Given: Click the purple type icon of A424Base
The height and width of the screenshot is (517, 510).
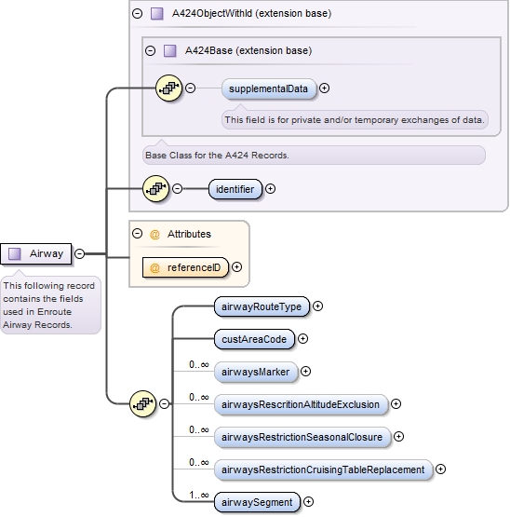Looking at the screenshot, I should [170, 51].
